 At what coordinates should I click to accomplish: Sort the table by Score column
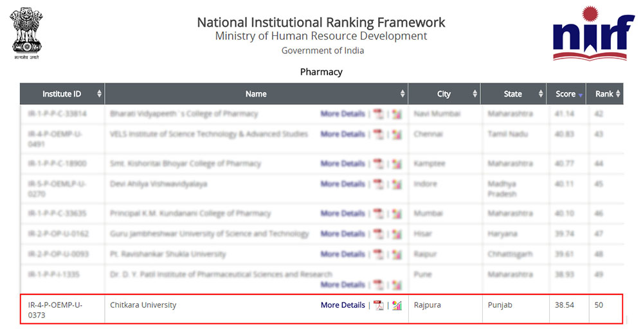566,94
